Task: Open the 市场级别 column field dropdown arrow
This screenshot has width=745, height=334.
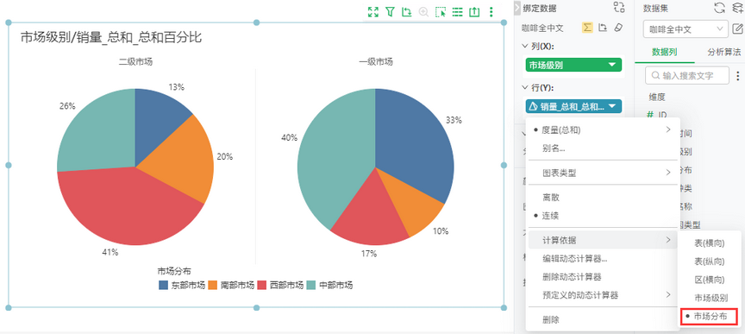Action: pos(612,65)
